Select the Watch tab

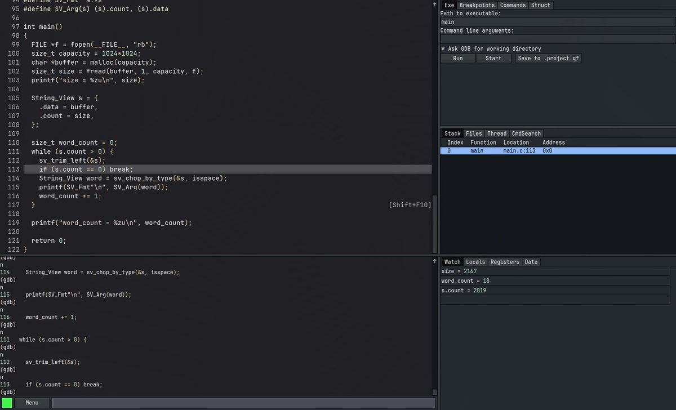point(452,262)
